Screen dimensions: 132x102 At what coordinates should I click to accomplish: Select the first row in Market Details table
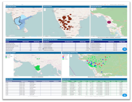pos(95,83)
